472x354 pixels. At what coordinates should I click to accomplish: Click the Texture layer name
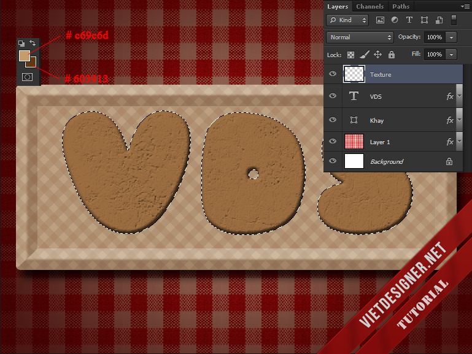381,75
